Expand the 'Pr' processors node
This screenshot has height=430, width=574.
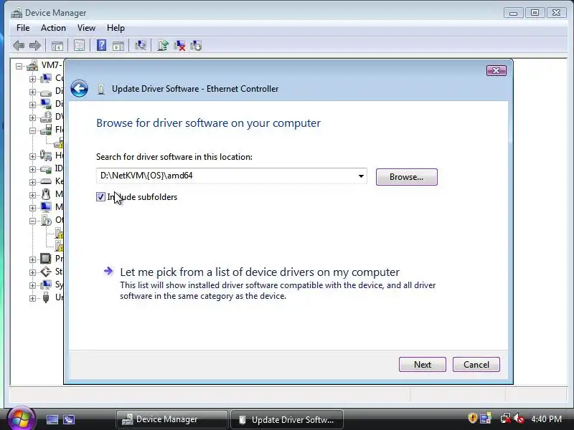(x=32, y=259)
